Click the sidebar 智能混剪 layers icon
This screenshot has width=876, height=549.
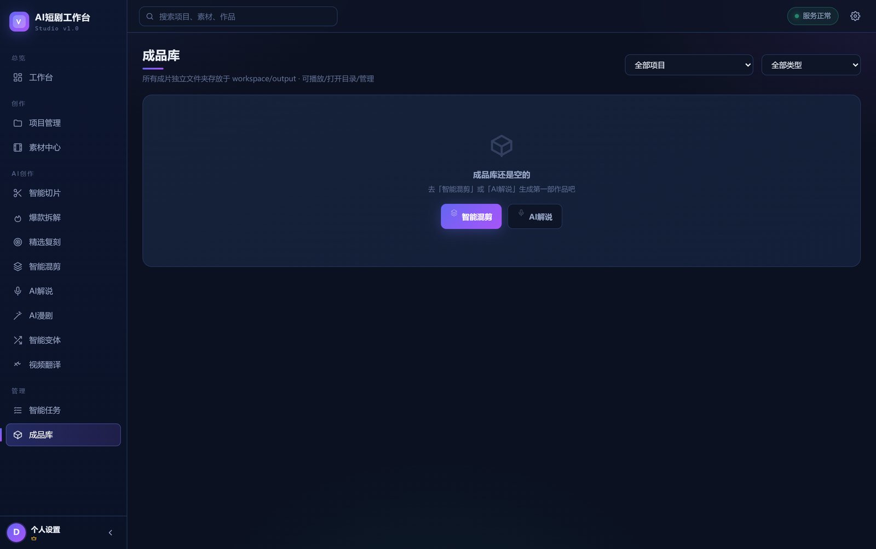(18, 267)
